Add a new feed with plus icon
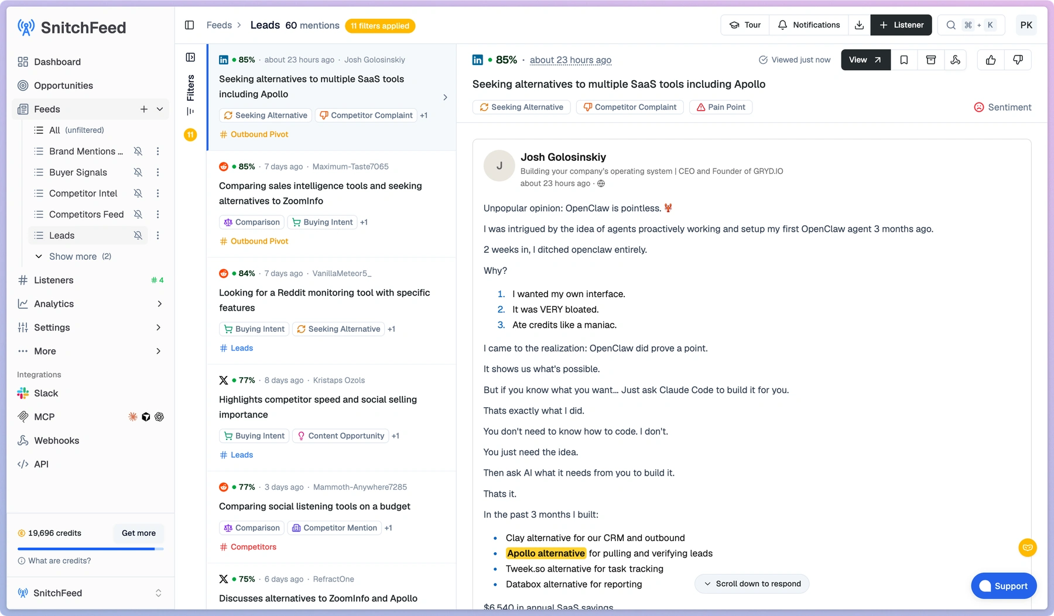 (x=143, y=109)
